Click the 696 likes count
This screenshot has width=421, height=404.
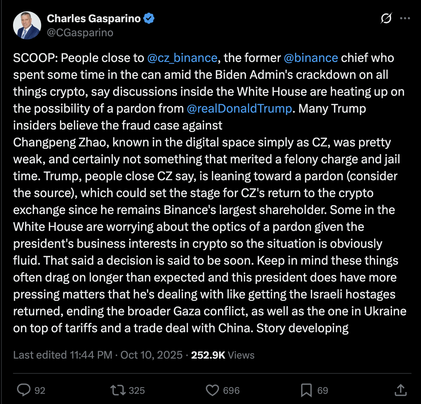tap(231, 390)
